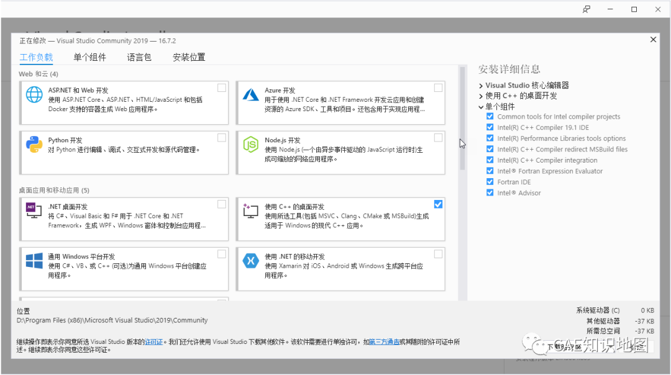This screenshot has width=671, height=375.
Task: Uncheck the Fortran IDE component
Action: click(490, 182)
